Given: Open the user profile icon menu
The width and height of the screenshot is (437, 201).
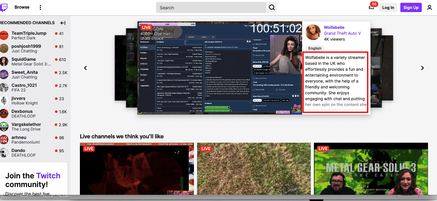Looking at the screenshot, I should (x=430, y=7).
